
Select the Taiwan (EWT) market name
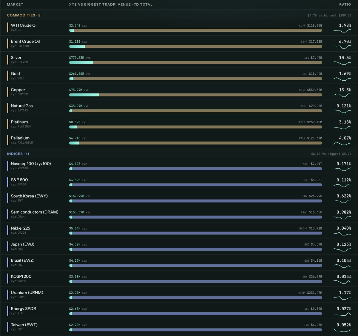tap(24, 325)
